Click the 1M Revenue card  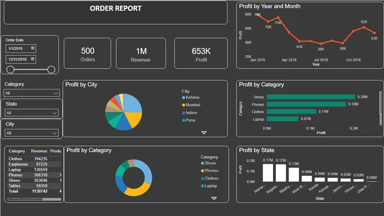(141, 53)
